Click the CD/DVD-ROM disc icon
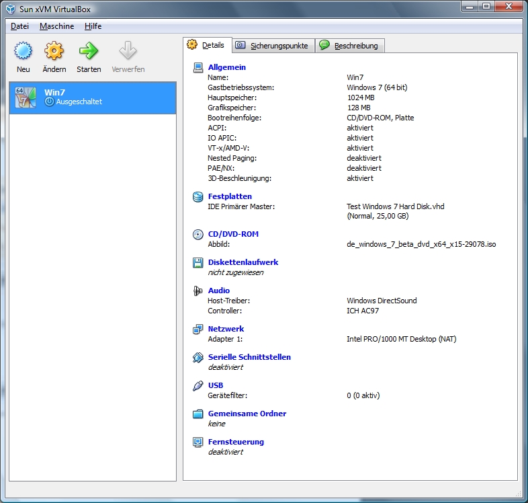528x503 pixels. [198, 234]
